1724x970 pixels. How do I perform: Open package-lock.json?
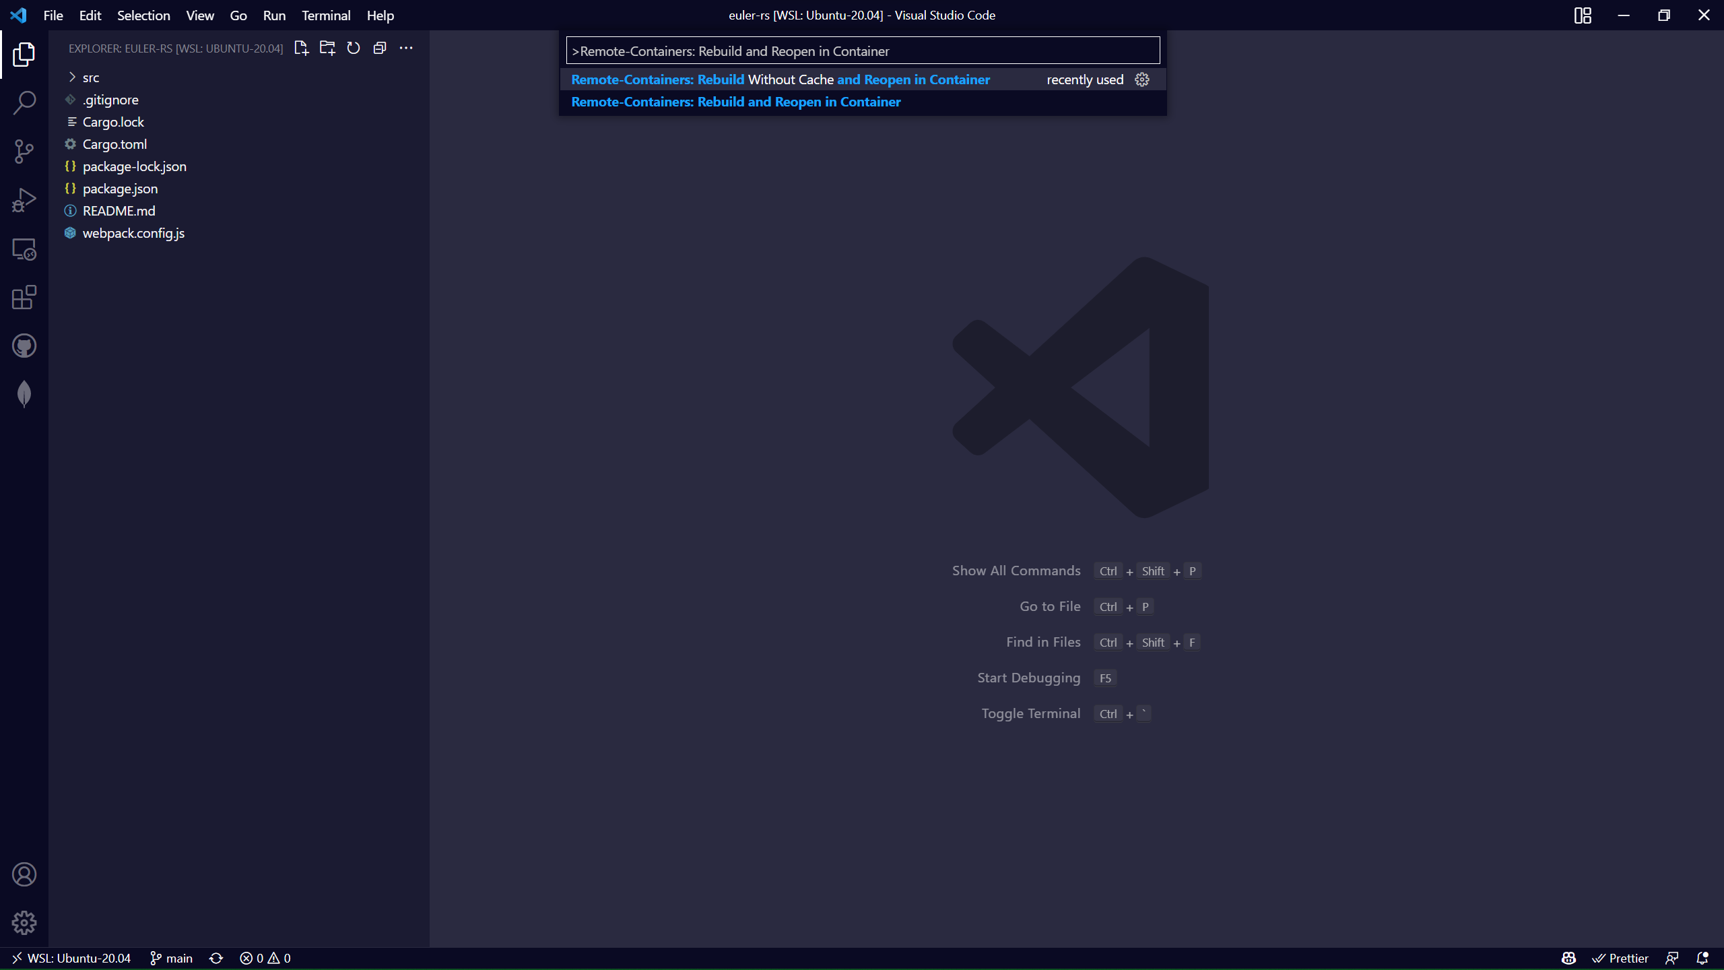(239, 166)
